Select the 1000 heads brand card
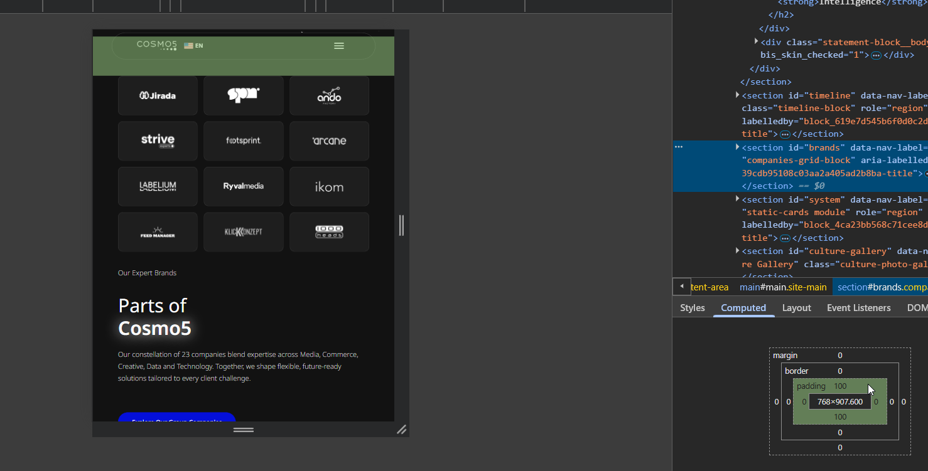Viewport: 928px width, 471px height. pyautogui.click(x=329, y=232)
